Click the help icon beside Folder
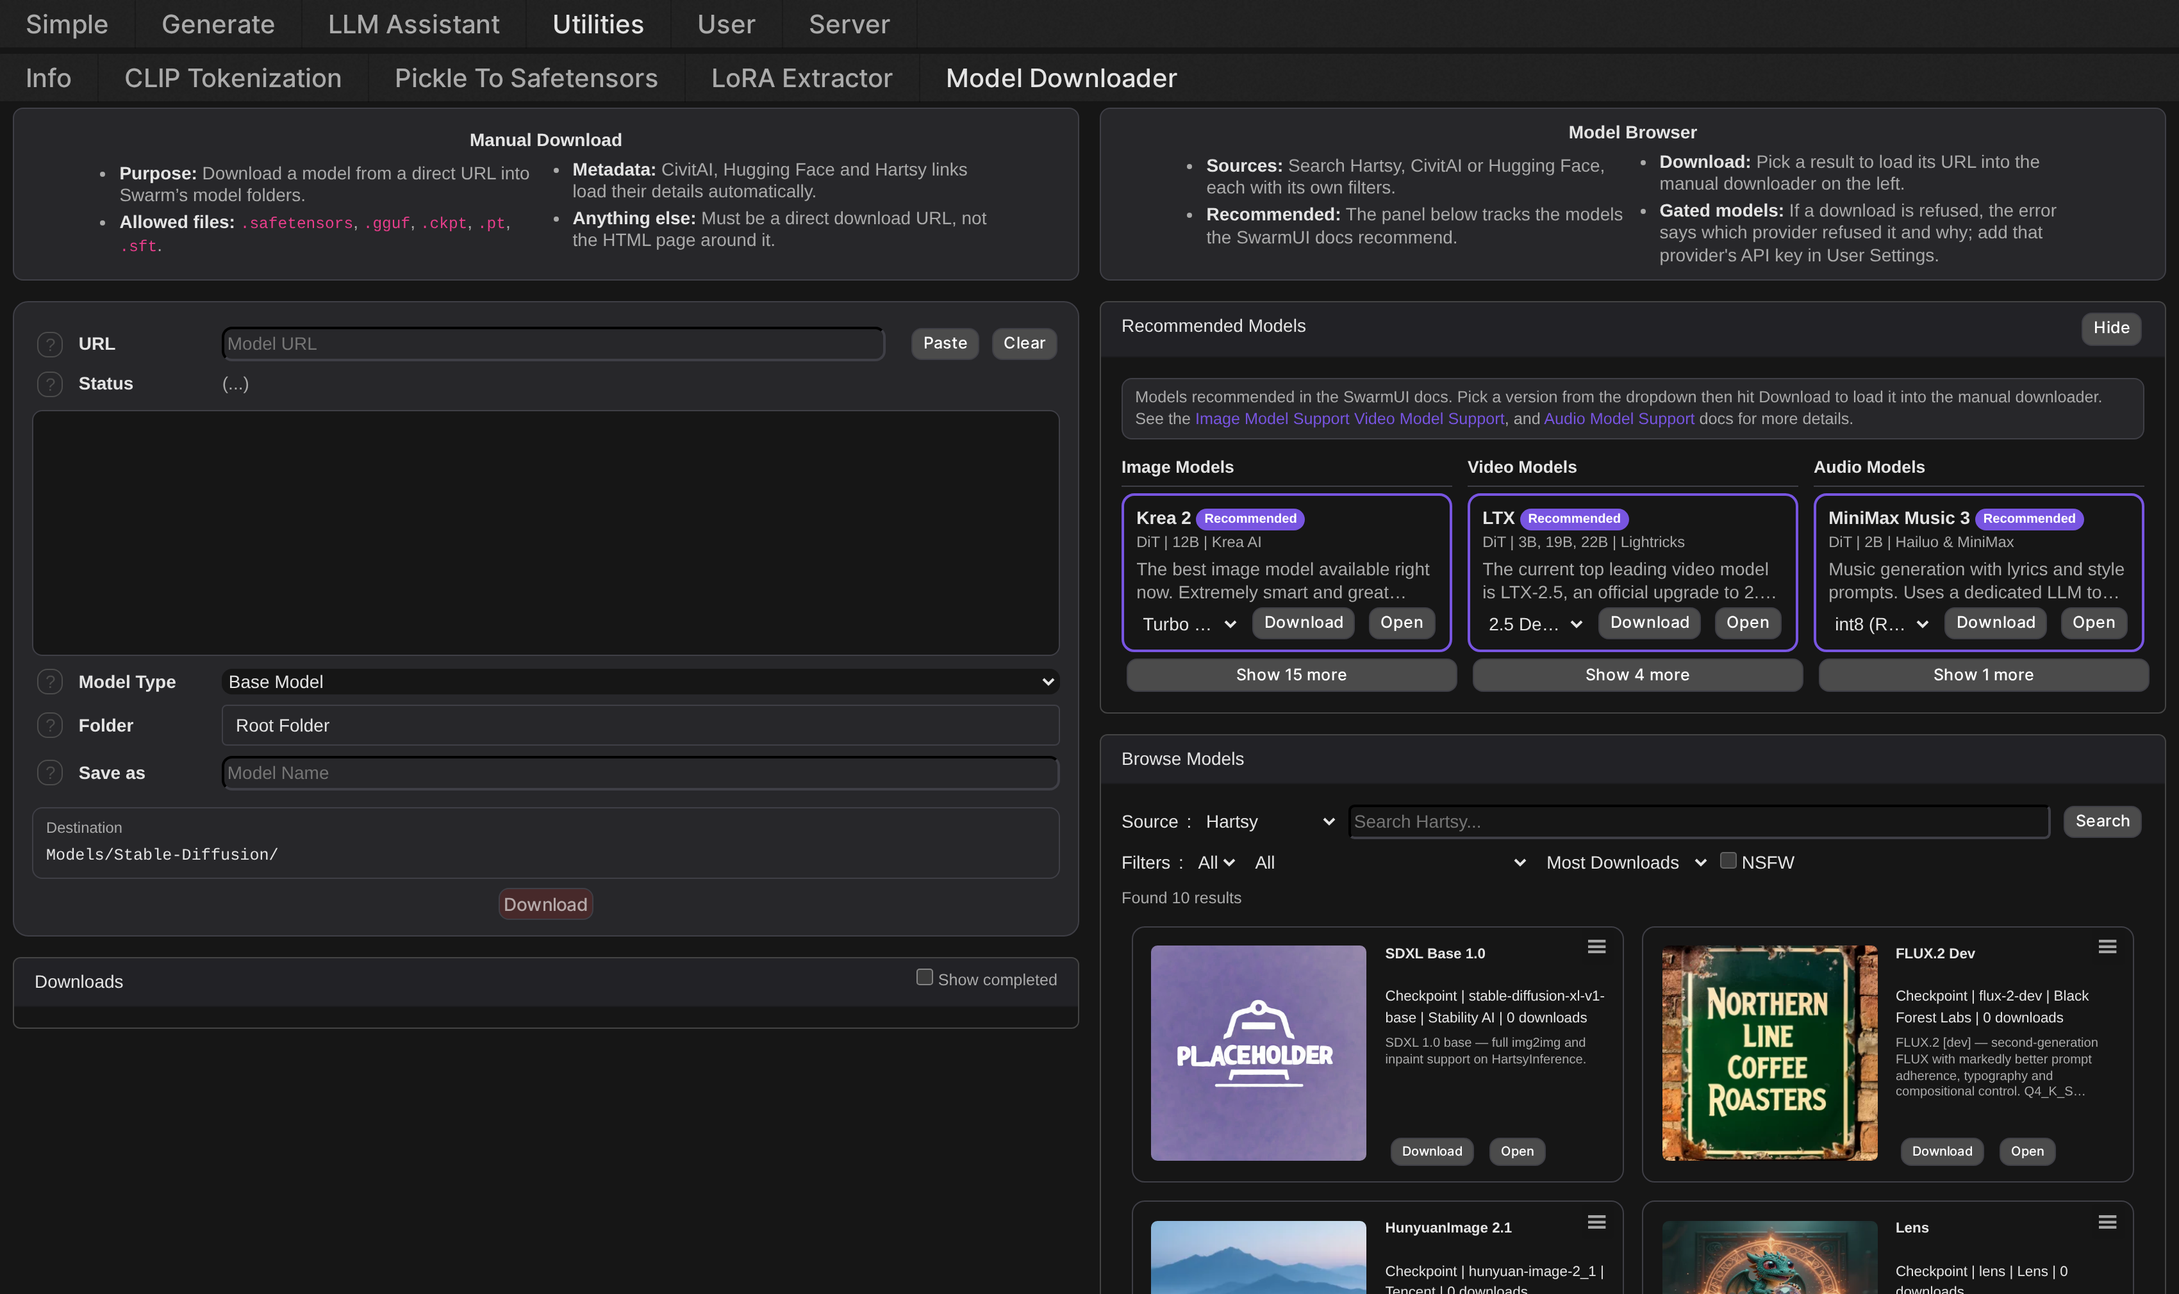 tap(50, 726)
